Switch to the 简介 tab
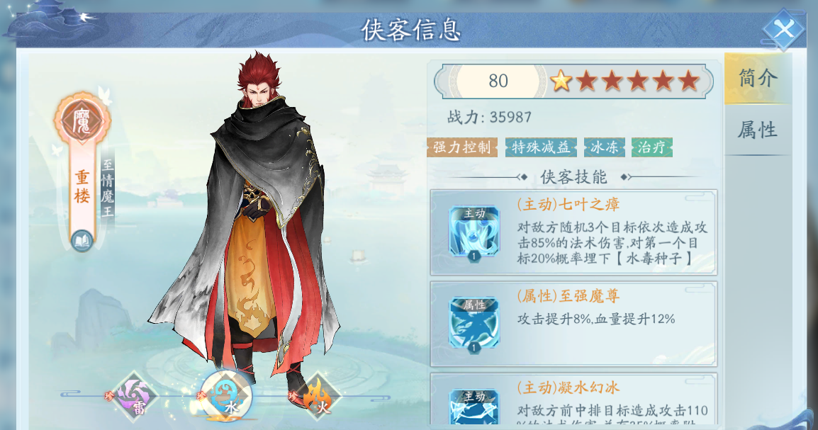Viewport: 818px width, 430px height. click(x=758, y=78)
